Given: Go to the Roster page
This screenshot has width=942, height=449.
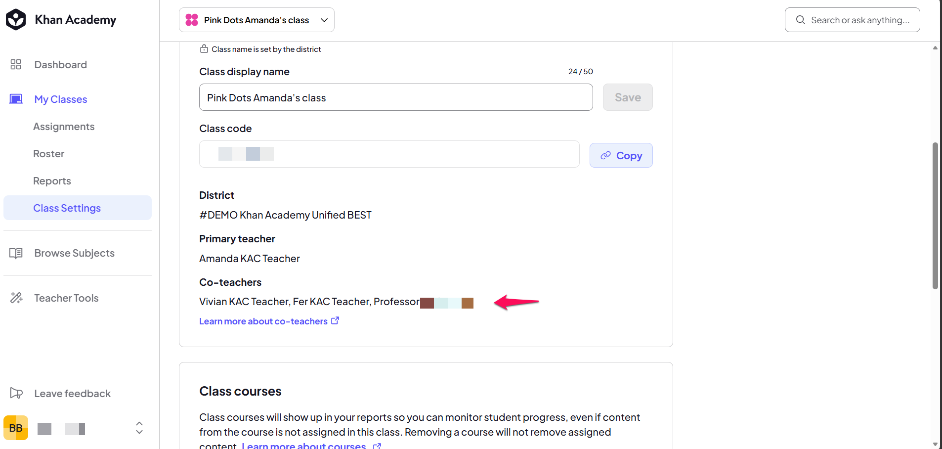Looking at the screenshot, I should coord(48,154).
